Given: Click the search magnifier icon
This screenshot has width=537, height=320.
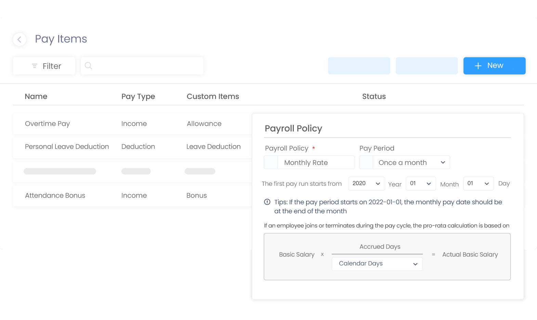Looking at the screenshot, I should (88, 66).
